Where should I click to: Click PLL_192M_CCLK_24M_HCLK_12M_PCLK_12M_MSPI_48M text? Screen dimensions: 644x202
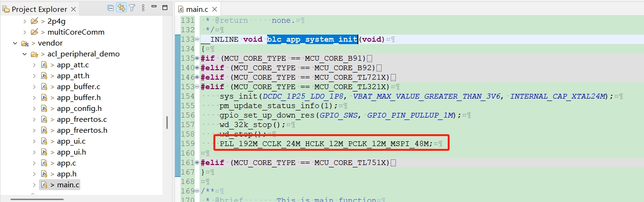point(324,144)
